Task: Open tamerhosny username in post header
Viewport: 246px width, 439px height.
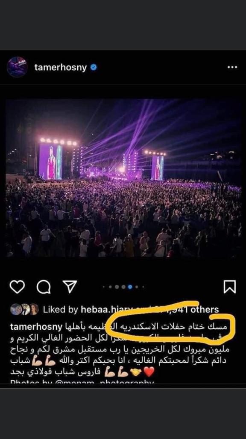Action: point(61,67)
